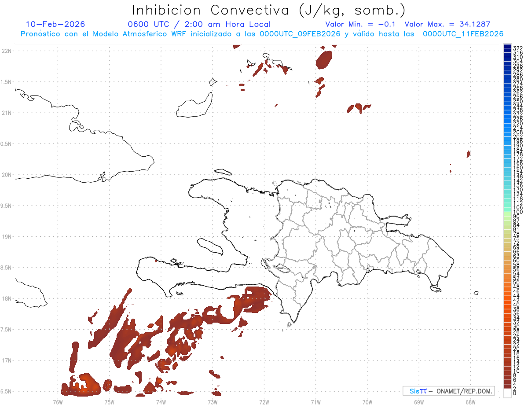Click the dark red legend swatch at 2
Screen dimensions: 528x408
tap(507, 386)
